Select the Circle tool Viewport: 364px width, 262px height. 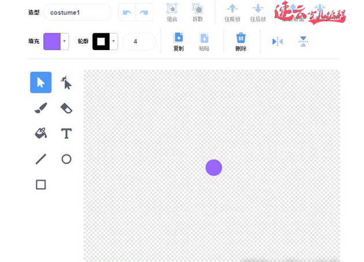tap(66, 159)
